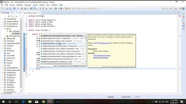Click the New Java Package icon

click(x=22, y=8)
